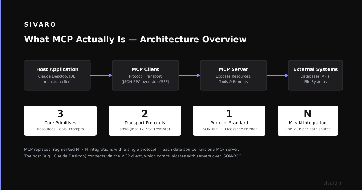The height and width of the screenshot is (190, 362).
Task: Click "JSON-RPC 2.0 Message Format" caption
Action: (x=229, y=129)
